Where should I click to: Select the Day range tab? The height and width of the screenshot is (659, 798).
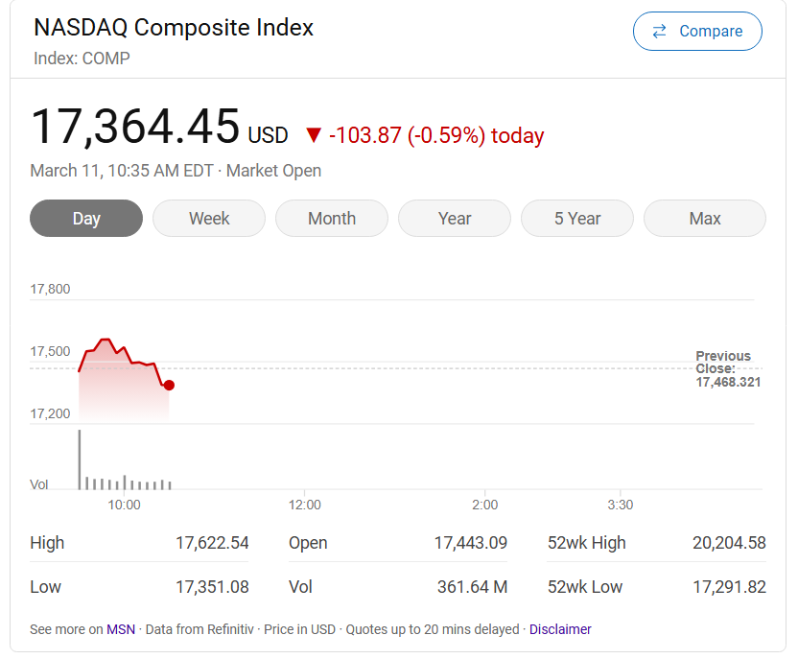coord(86,219)
